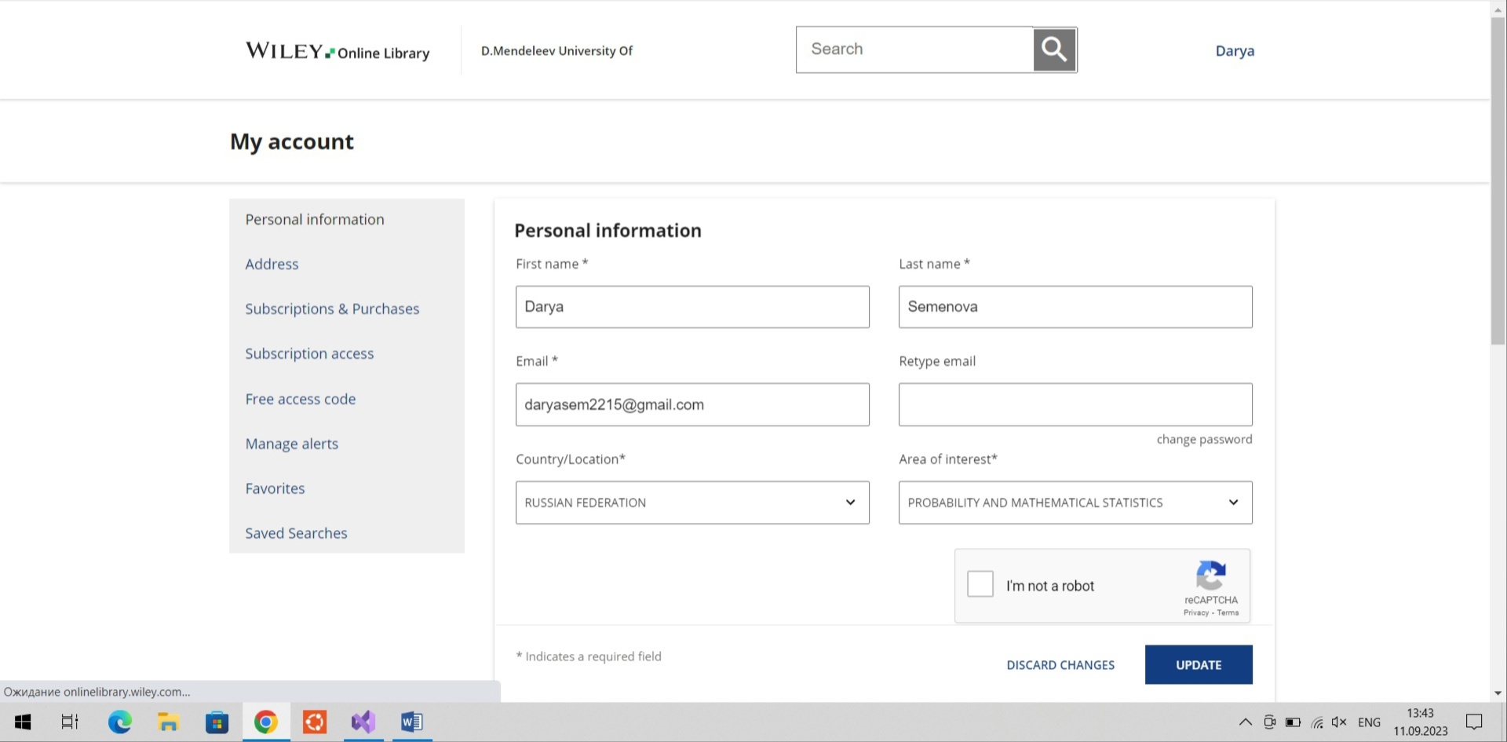Click the ENG language indicator
This screenshot has width=1507, height=742.
(1369, 722)
